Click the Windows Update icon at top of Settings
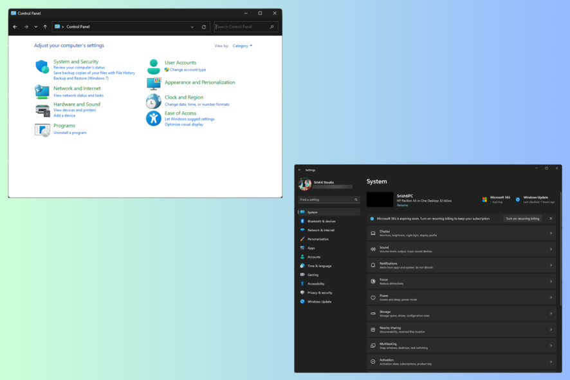Screen dimensions: 570x380 tap(518, 200)
